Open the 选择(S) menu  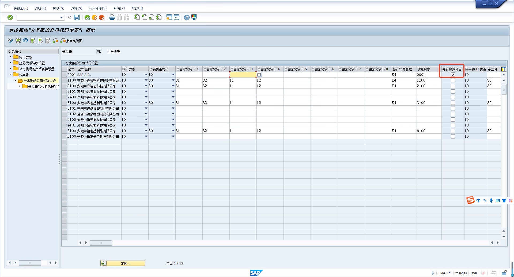click(77, 8)
